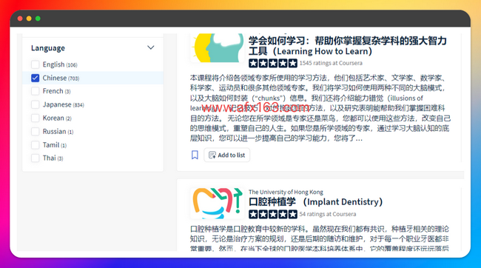Image resolution: width=481 pixels, height=268 pixels.
Task: Click the green maximize window button
Action: click(38, 19)
